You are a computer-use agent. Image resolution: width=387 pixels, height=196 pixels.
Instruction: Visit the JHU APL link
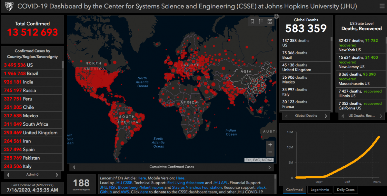click(220, 183)
